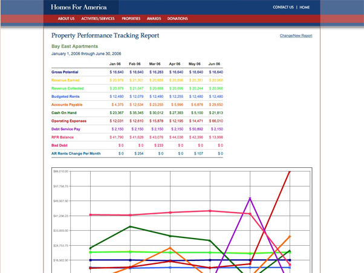Select the Revenue Earned row label
This screenshot has width=364, height=273.
65,80
